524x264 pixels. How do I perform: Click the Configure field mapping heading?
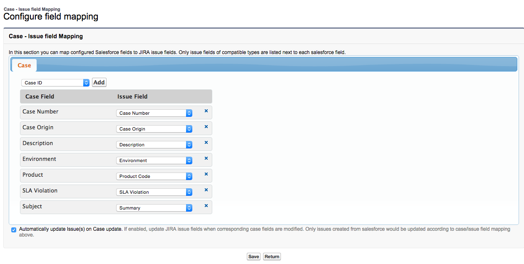pos(51,17)
